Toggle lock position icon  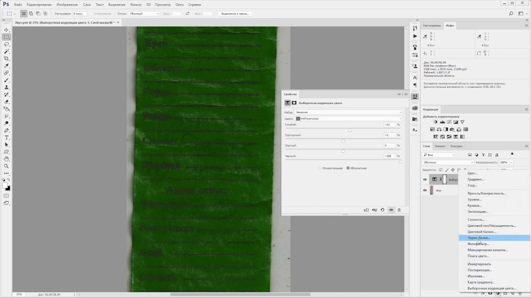tap(453, 170)
